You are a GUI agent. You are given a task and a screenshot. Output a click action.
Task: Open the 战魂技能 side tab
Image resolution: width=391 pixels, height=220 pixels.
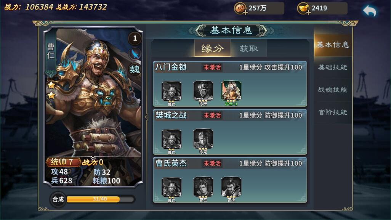tap(333, 90)
